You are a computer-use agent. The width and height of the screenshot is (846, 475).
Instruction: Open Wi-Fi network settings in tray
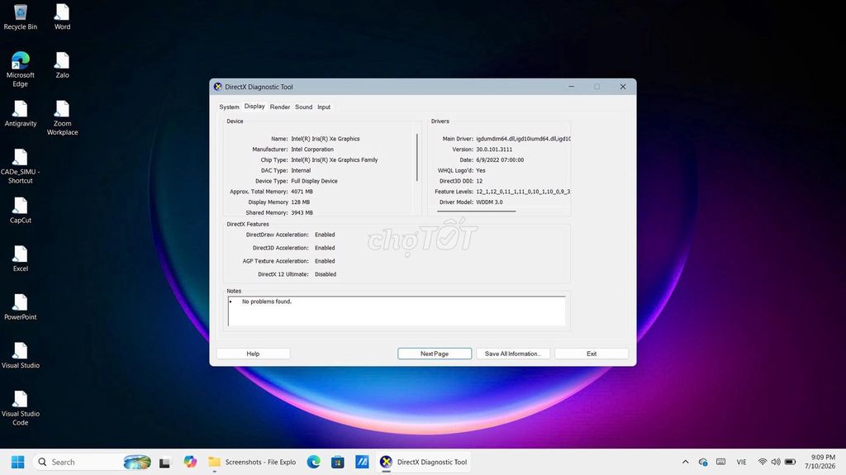point(763,462)
